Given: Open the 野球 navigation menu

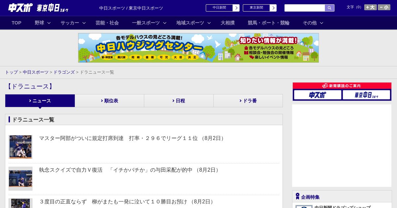Looking at the screenshot, I should click(39, 23).
